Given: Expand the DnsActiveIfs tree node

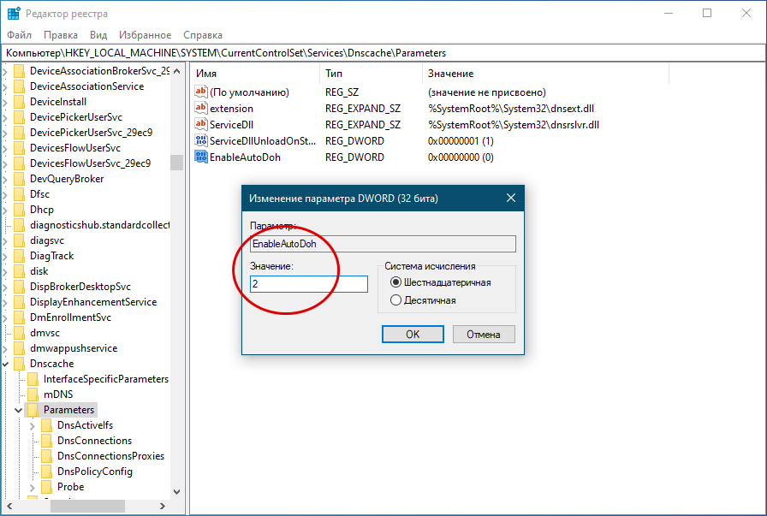Looking at the screenshot, I should (x=33, y=425).
